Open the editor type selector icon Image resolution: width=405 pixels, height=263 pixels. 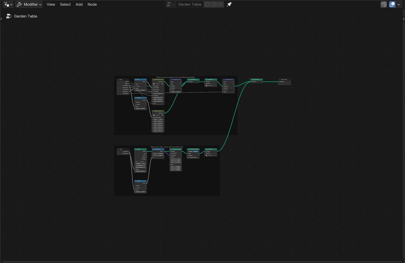coord(8,4)
